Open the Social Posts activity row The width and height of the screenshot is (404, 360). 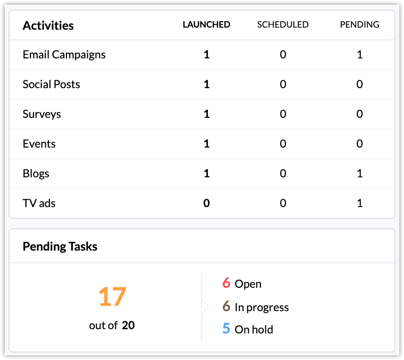tap(51, 84)
